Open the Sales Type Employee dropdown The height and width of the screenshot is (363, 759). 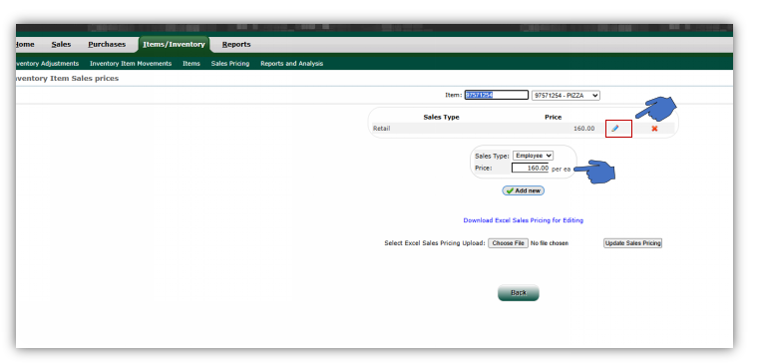tap(533, 156)
